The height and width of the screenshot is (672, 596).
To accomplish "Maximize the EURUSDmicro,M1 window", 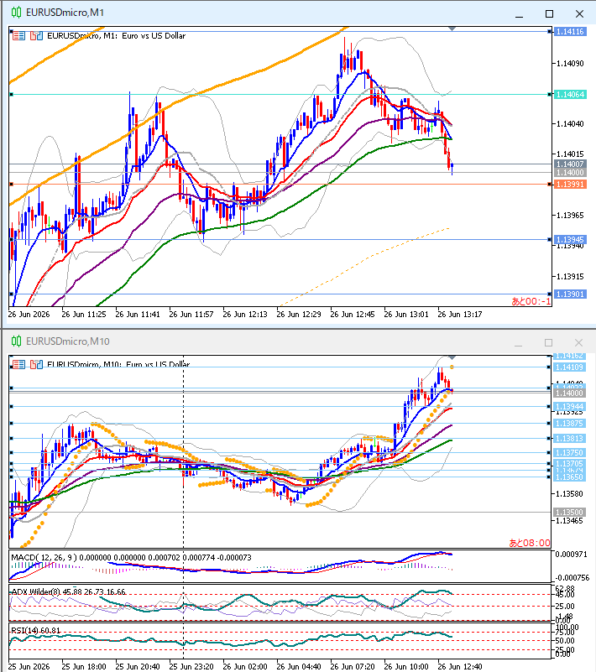I will 549,13.
